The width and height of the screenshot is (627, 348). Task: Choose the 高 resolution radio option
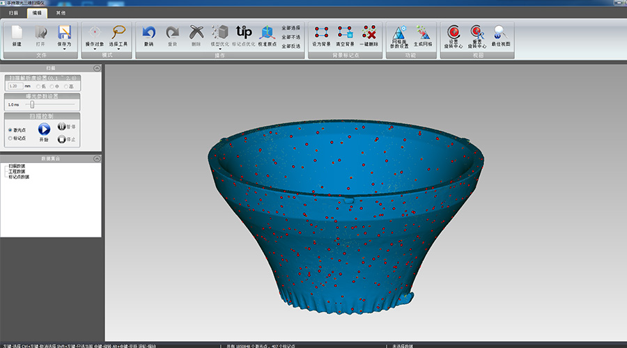66,86
